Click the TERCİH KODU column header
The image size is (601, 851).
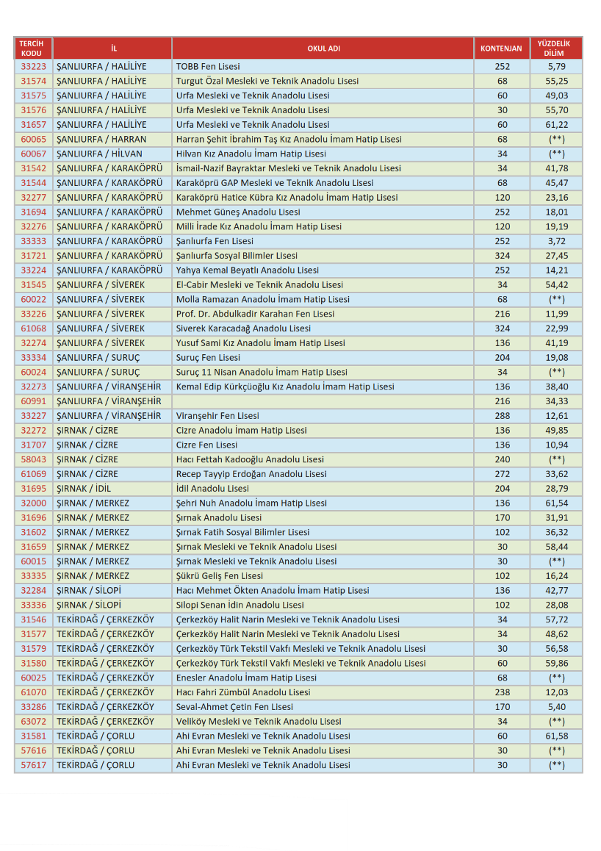coord(32,49)
